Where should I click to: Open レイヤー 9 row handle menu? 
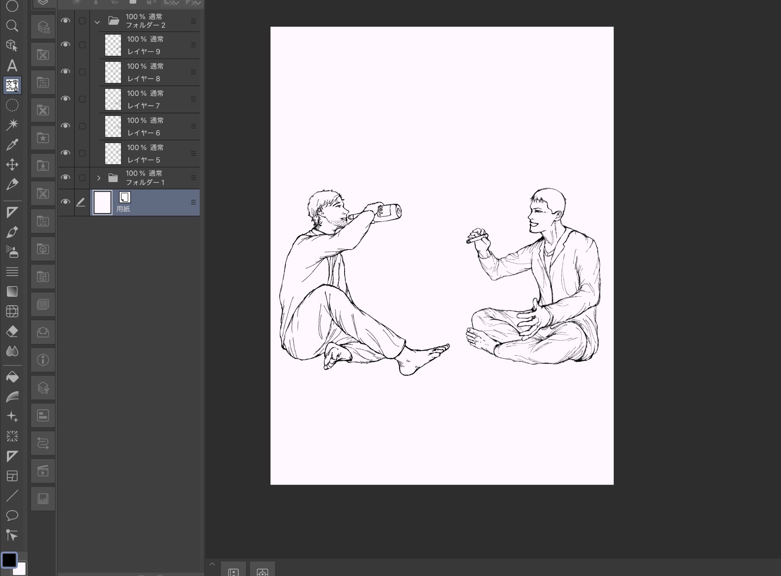[193, 45]
